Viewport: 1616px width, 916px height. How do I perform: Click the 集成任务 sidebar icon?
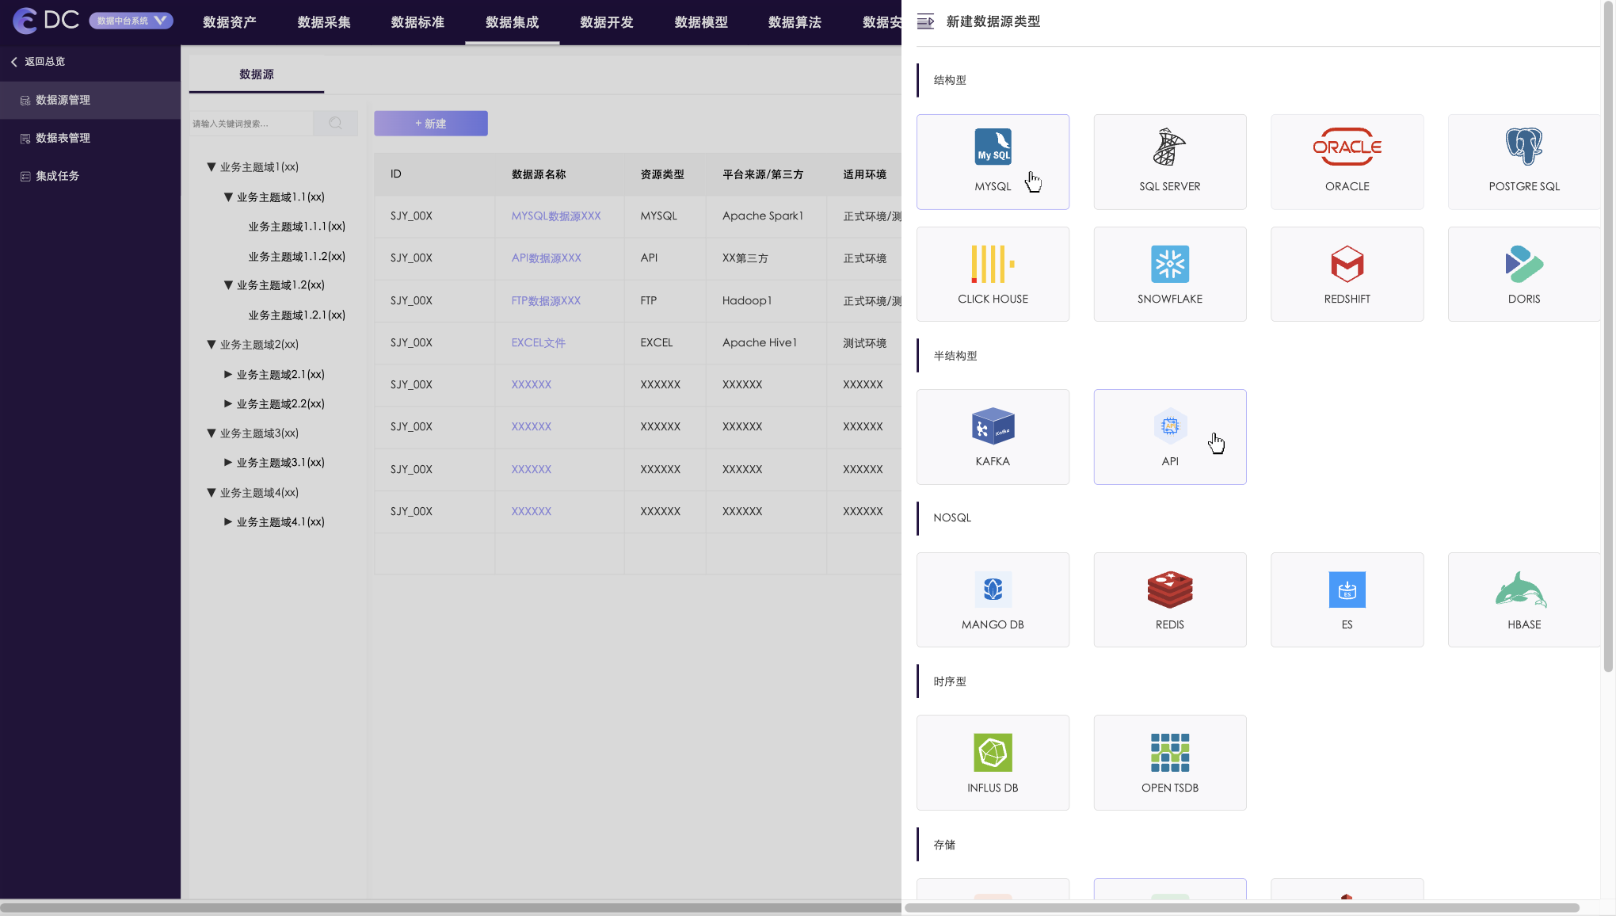point(25,177)
